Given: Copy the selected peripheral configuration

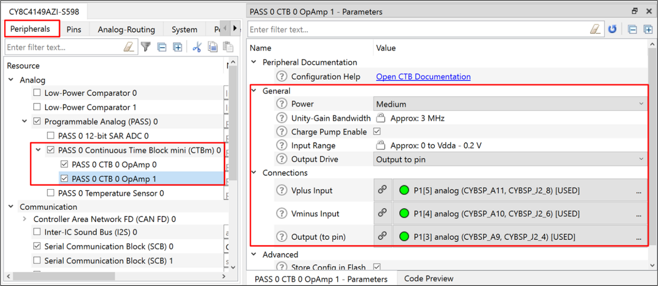Looking at the screenshot, I should point(213,47).
